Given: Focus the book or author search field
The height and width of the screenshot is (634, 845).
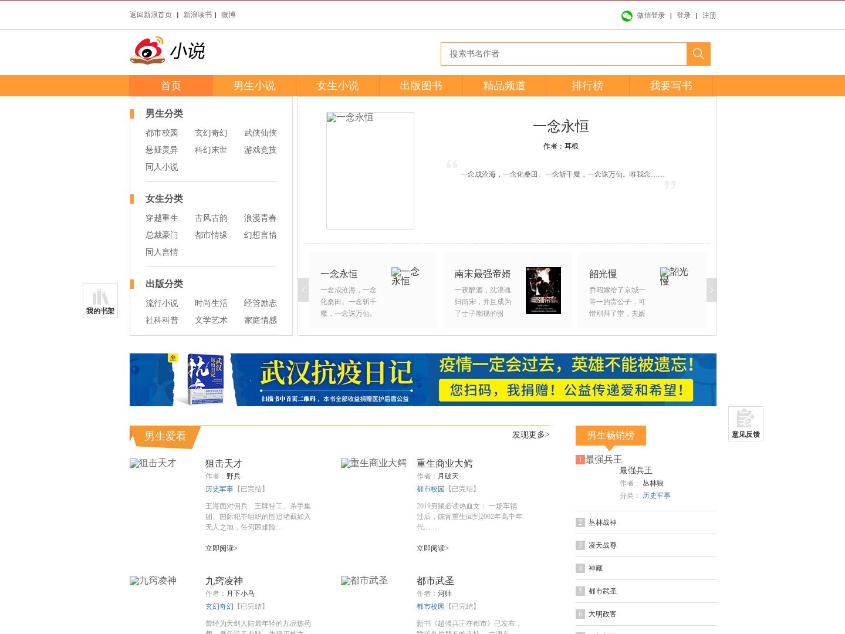Looking at the screenshot, I should 563,54.
